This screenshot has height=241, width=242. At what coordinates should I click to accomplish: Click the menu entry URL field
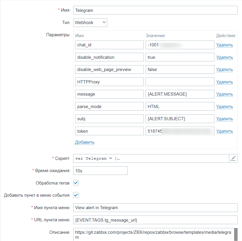point(155,220)
